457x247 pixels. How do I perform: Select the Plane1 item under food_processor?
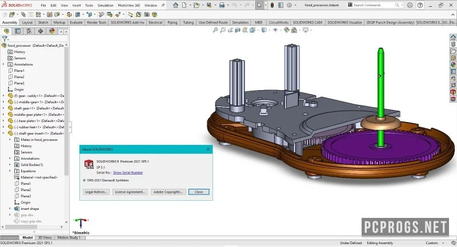point(19,71)
